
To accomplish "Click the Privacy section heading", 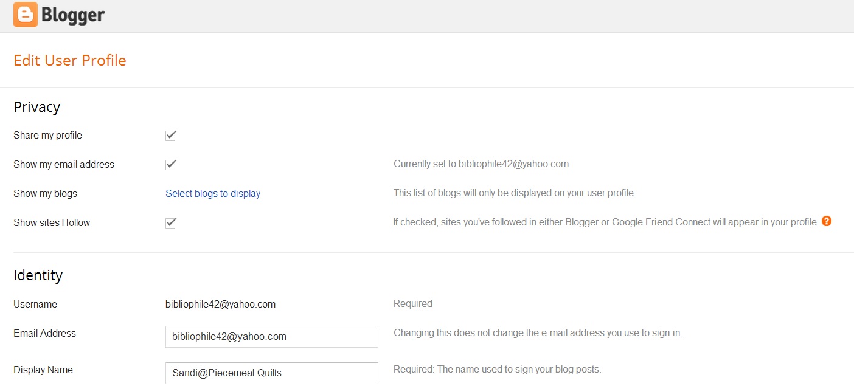I will pyautogui.click(x=37, y=107).
